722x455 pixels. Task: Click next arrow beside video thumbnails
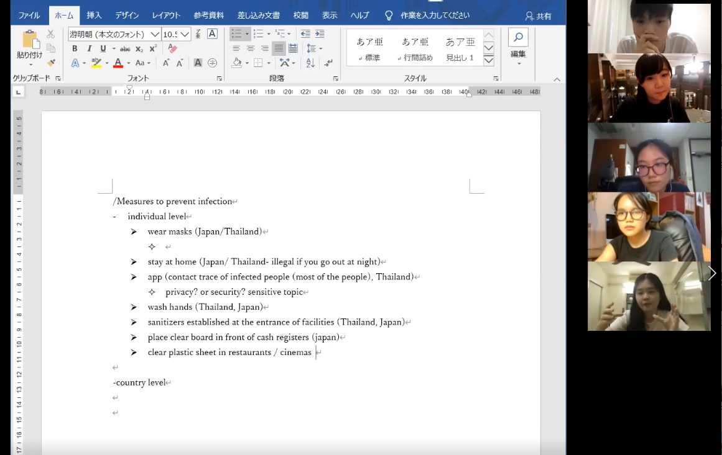click(x=712, y=274)
